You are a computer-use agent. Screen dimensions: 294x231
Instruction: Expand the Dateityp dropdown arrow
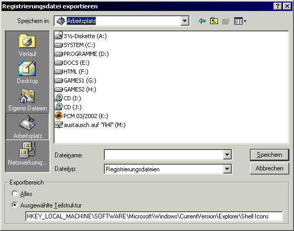click(227, 169)
